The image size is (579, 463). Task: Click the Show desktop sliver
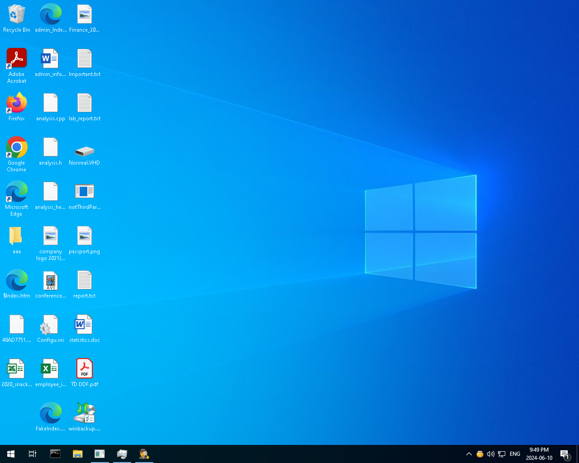pos(578,454)
